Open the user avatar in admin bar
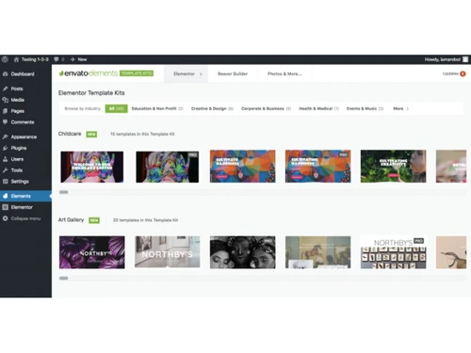The image size is (471, 353). [465, 59]
